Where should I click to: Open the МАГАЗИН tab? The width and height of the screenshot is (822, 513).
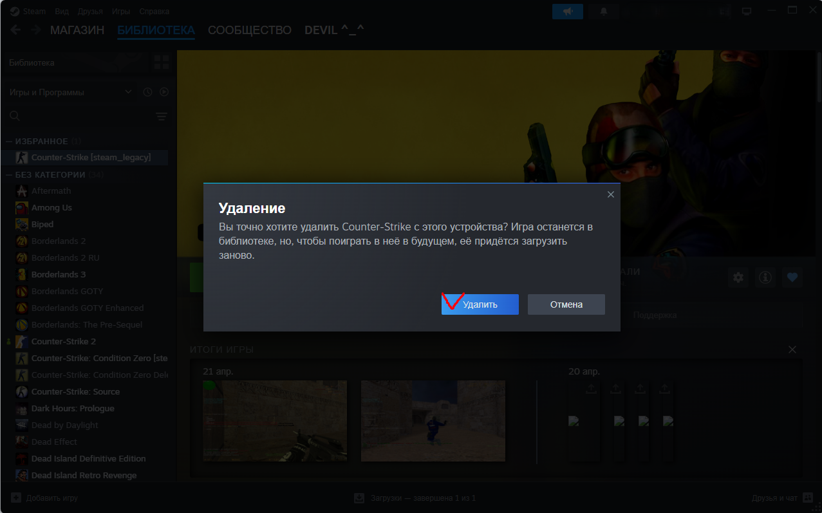77,30
